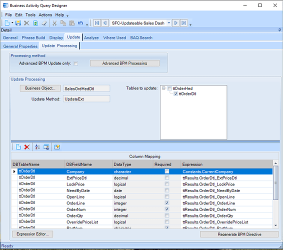The width and height of the screenshot is (283, 250).
Task: Switch to the Phrase Build tab
Action: 33,37
